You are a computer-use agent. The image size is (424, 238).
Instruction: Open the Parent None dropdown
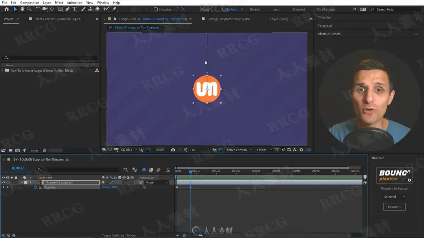157,182
